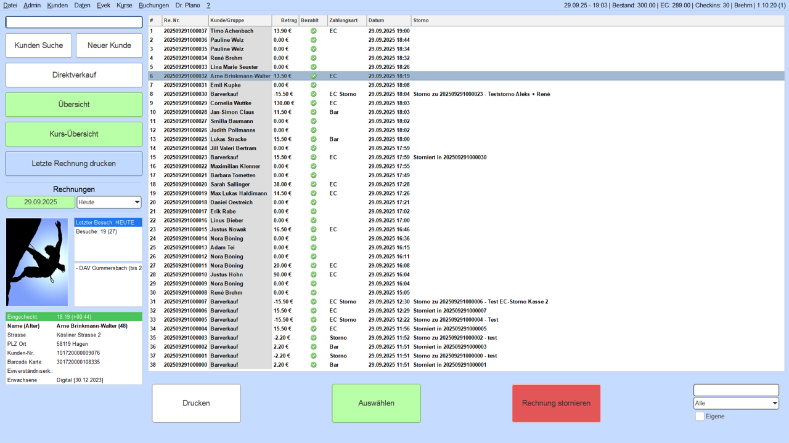
Task: Click paid icon for Max Lukas Haldimann
Action: [x=313, y=193]
